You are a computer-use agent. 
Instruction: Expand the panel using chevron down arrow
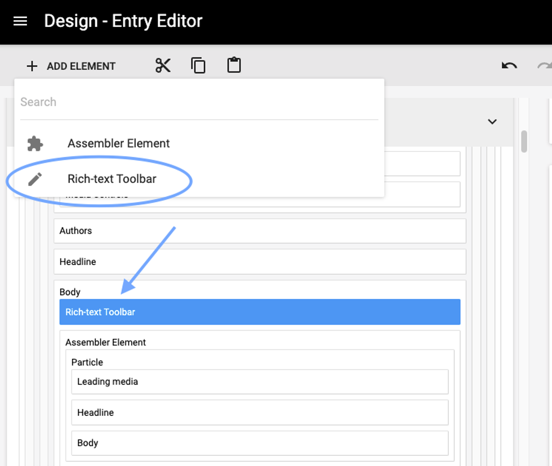coord(492,122)
